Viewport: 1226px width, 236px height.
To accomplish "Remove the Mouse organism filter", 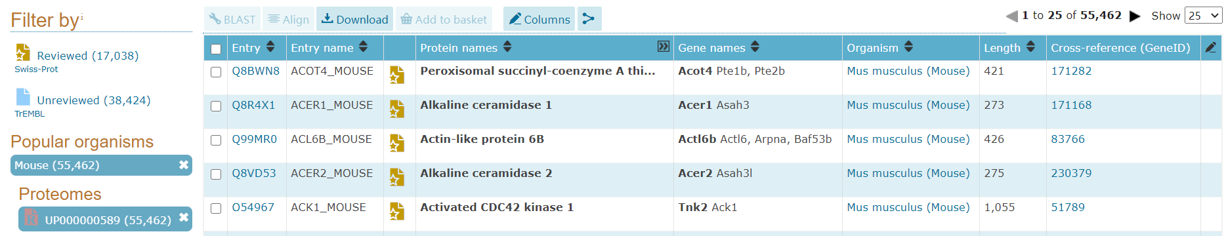I will (x=184, y=165).
